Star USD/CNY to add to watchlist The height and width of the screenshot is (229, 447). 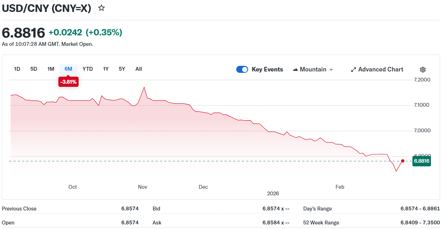[x=101, y=8]
